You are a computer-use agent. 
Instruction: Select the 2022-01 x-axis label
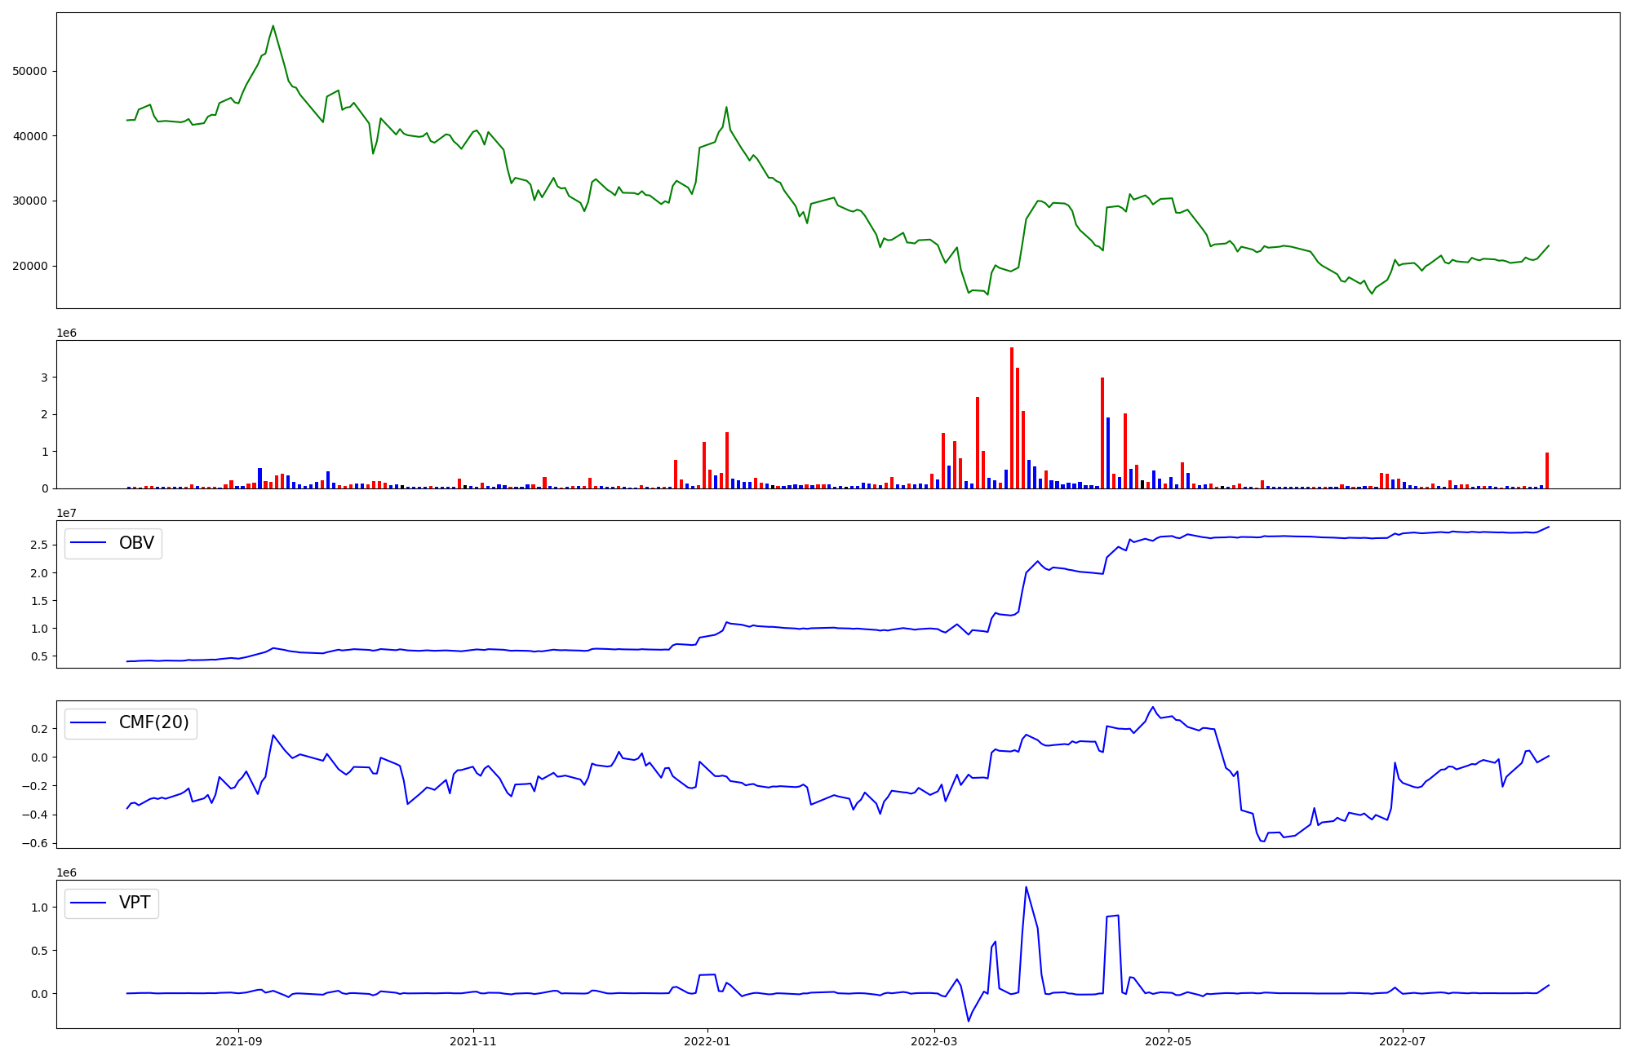[x=707, y=1041]
